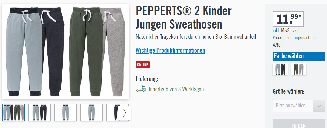Select the first four-pants thumbnail
The image size is (327, 128).
[x=13, y=112]
